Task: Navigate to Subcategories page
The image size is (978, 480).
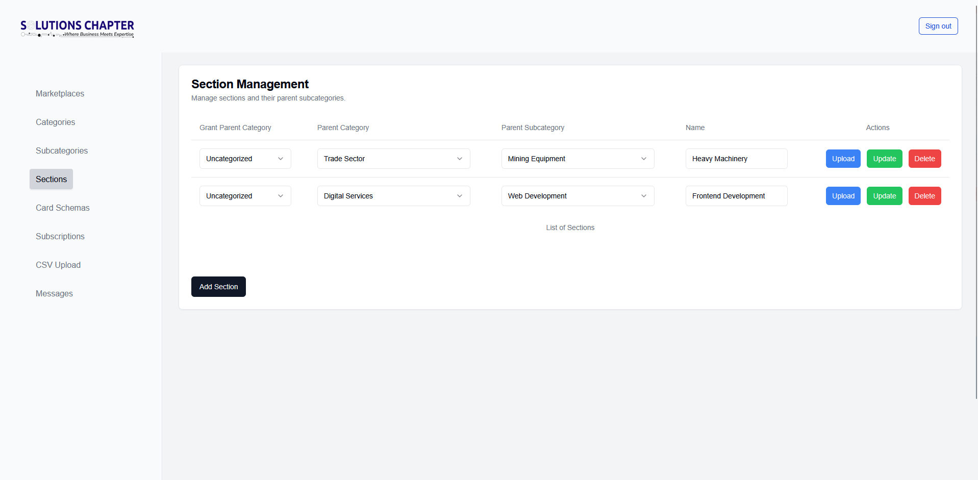Action: point(62,150)
